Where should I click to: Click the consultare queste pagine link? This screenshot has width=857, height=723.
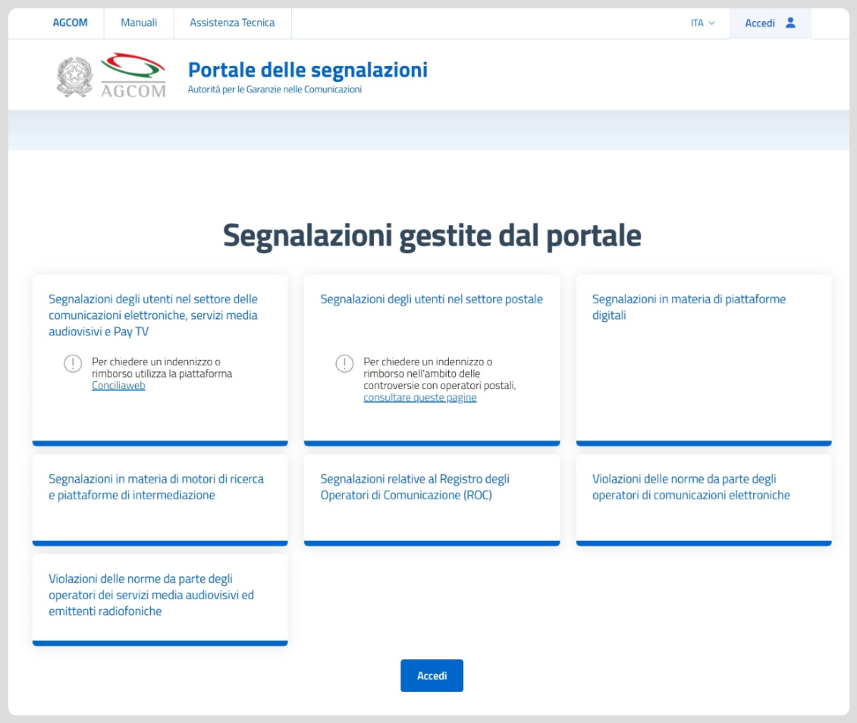point(418,396)
